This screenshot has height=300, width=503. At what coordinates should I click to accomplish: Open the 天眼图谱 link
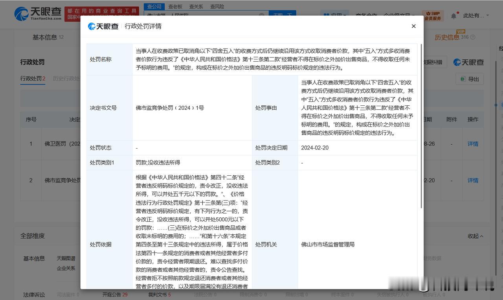tap(66, 258)
